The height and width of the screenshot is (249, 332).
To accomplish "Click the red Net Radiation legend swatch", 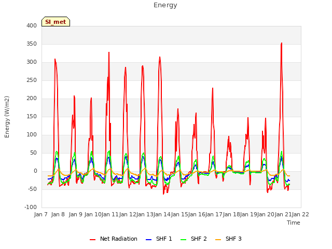I will [92, 240].
